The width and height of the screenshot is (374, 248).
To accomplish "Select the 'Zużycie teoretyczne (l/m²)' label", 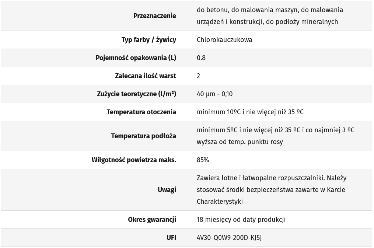I will coord(136,94).
